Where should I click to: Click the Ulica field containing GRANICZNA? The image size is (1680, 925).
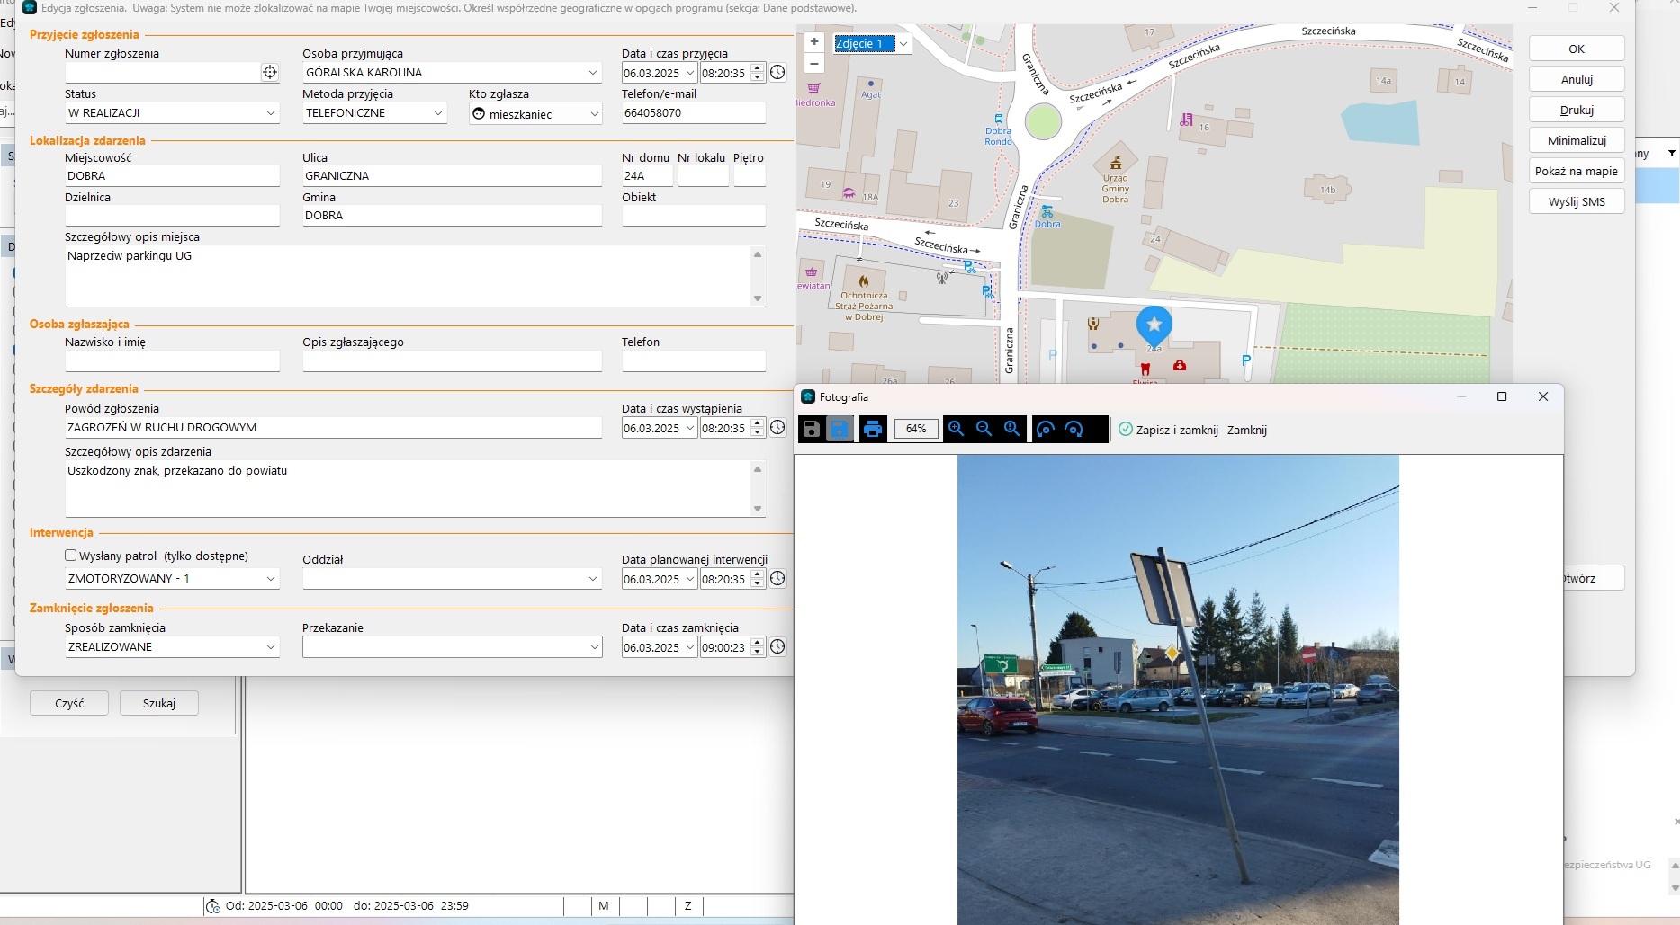pos(452,175)
